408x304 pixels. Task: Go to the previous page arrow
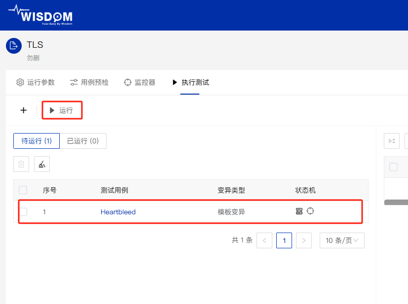264,240
